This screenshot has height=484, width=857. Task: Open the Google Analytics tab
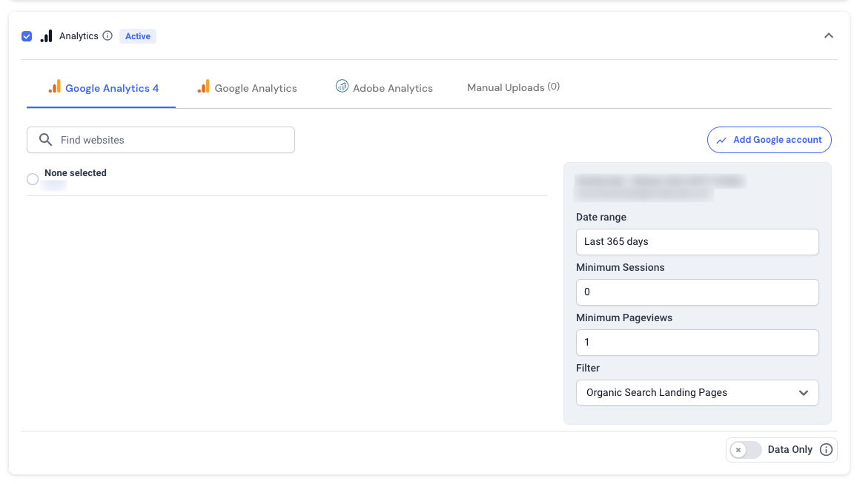tap(247, 88)
